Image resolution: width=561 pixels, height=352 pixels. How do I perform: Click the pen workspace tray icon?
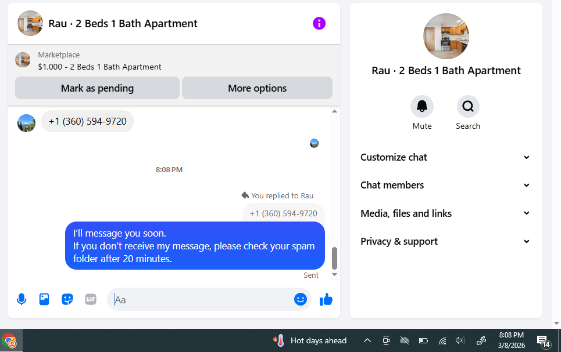481,340
